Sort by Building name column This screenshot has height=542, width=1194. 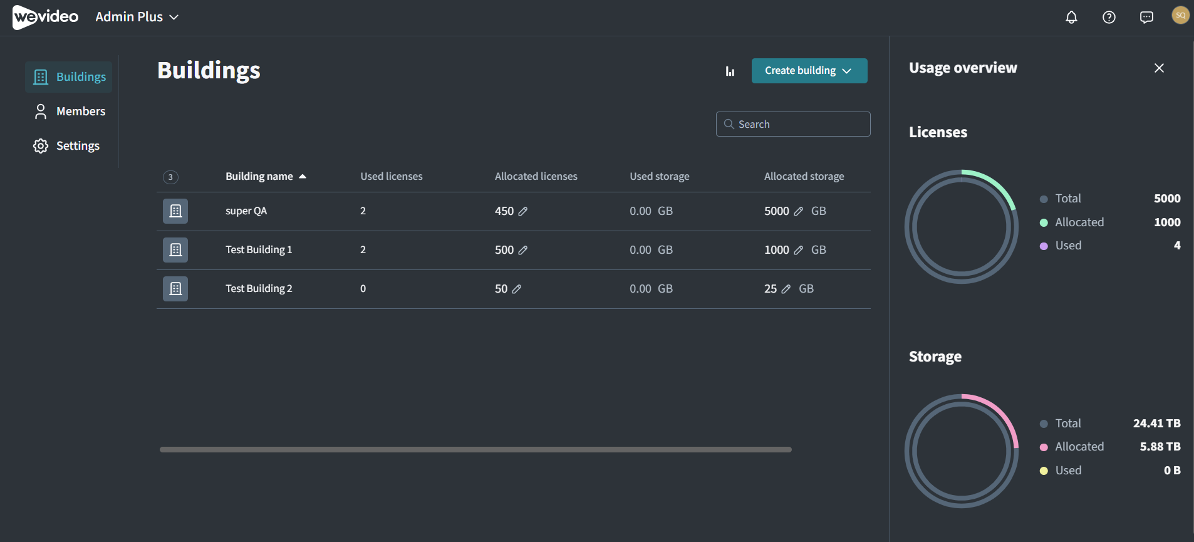click(x=266, y=177)
